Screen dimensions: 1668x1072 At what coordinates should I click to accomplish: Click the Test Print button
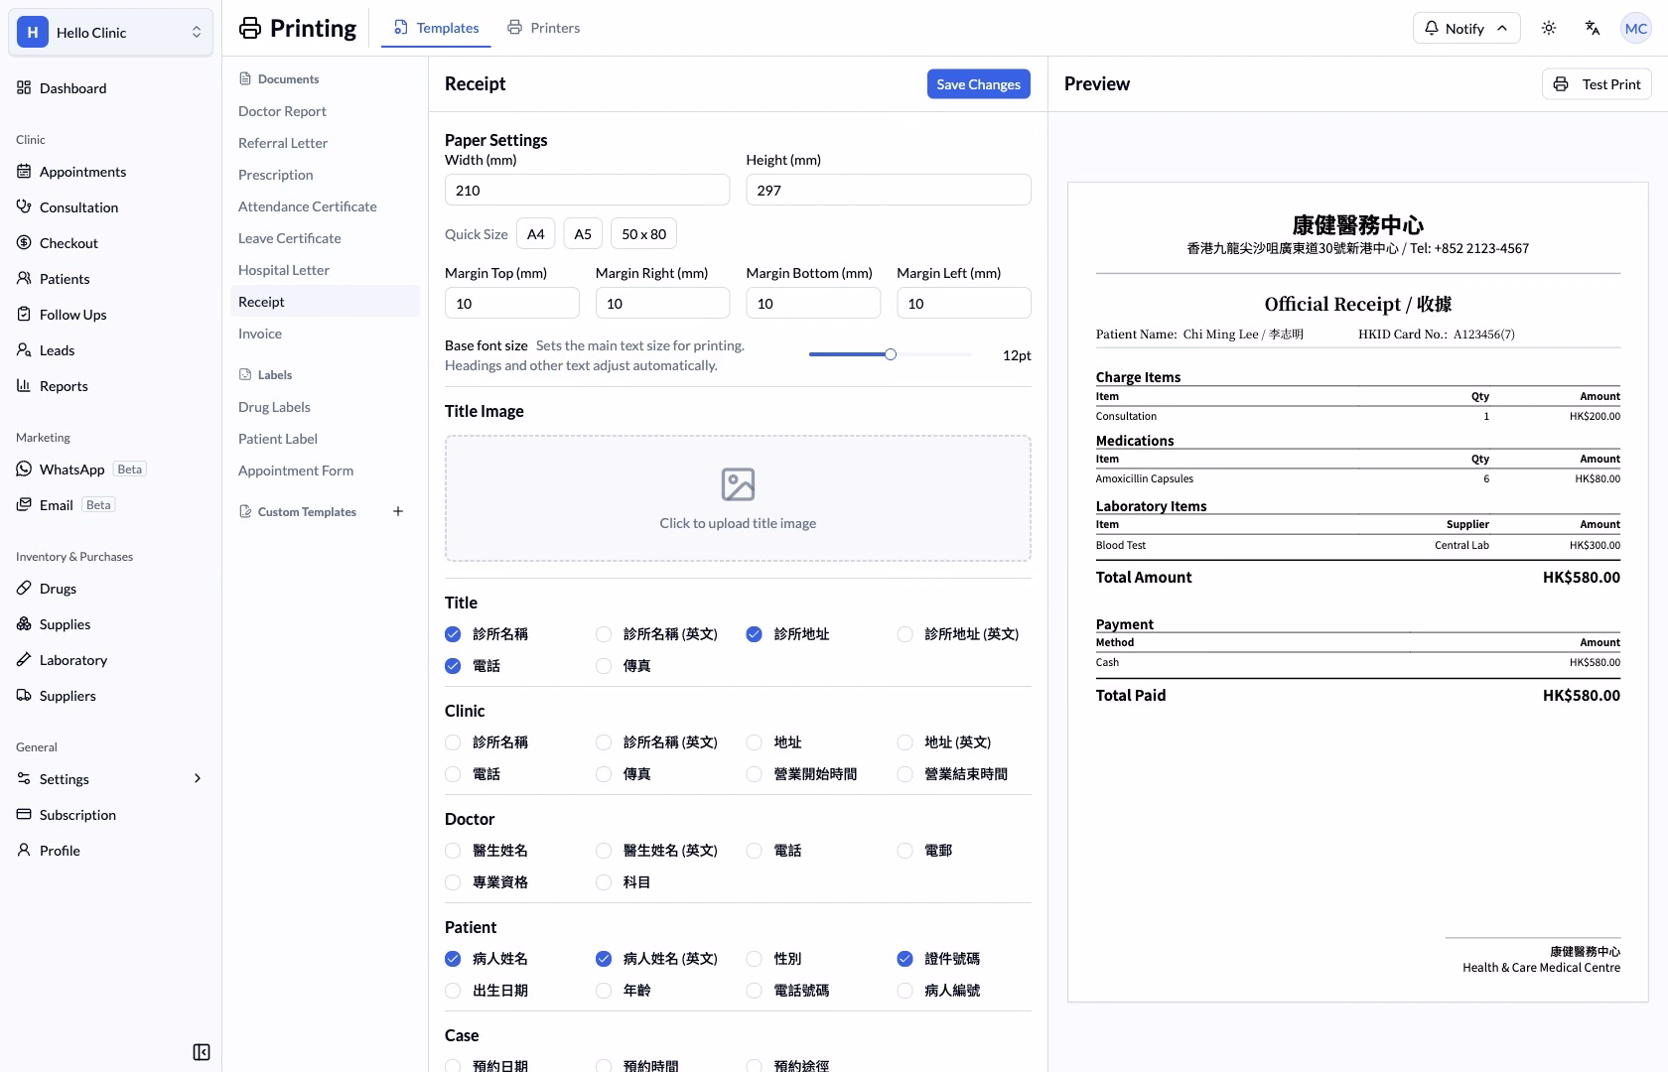coord(1597,84)
